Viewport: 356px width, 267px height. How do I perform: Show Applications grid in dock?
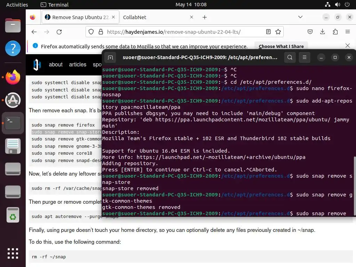13,253
